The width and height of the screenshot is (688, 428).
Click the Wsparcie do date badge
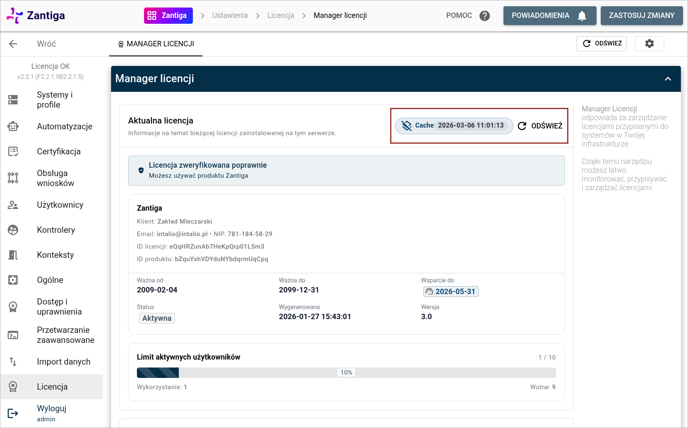pyautogui.click(x=451, y=292)
